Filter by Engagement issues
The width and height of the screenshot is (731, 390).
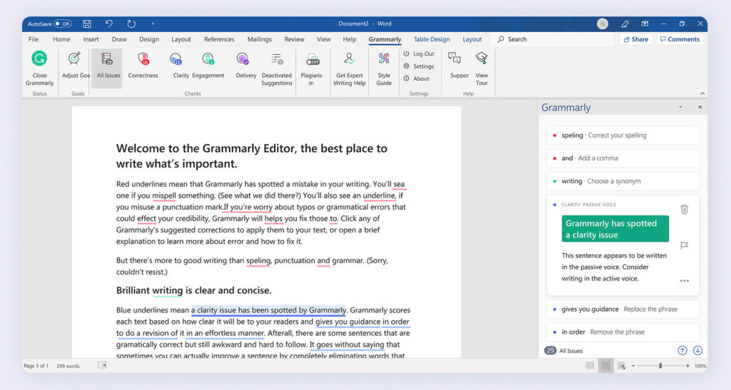[x=208, y=65]
